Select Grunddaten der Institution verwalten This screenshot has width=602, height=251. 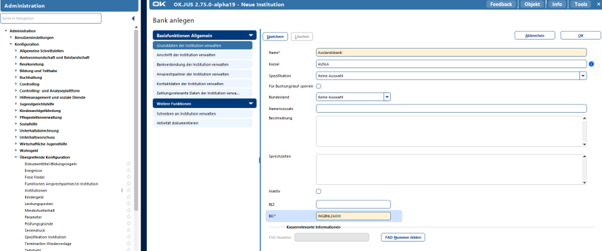click(x=202, y=45)
